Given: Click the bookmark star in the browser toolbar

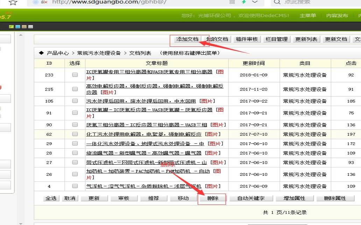Looking at the screenshot, I should [13, 3].
